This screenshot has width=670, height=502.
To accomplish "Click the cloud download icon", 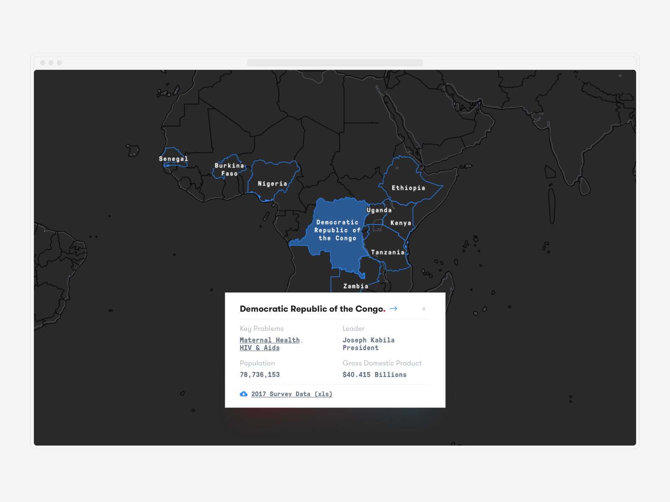I will [x=244, y=394].
